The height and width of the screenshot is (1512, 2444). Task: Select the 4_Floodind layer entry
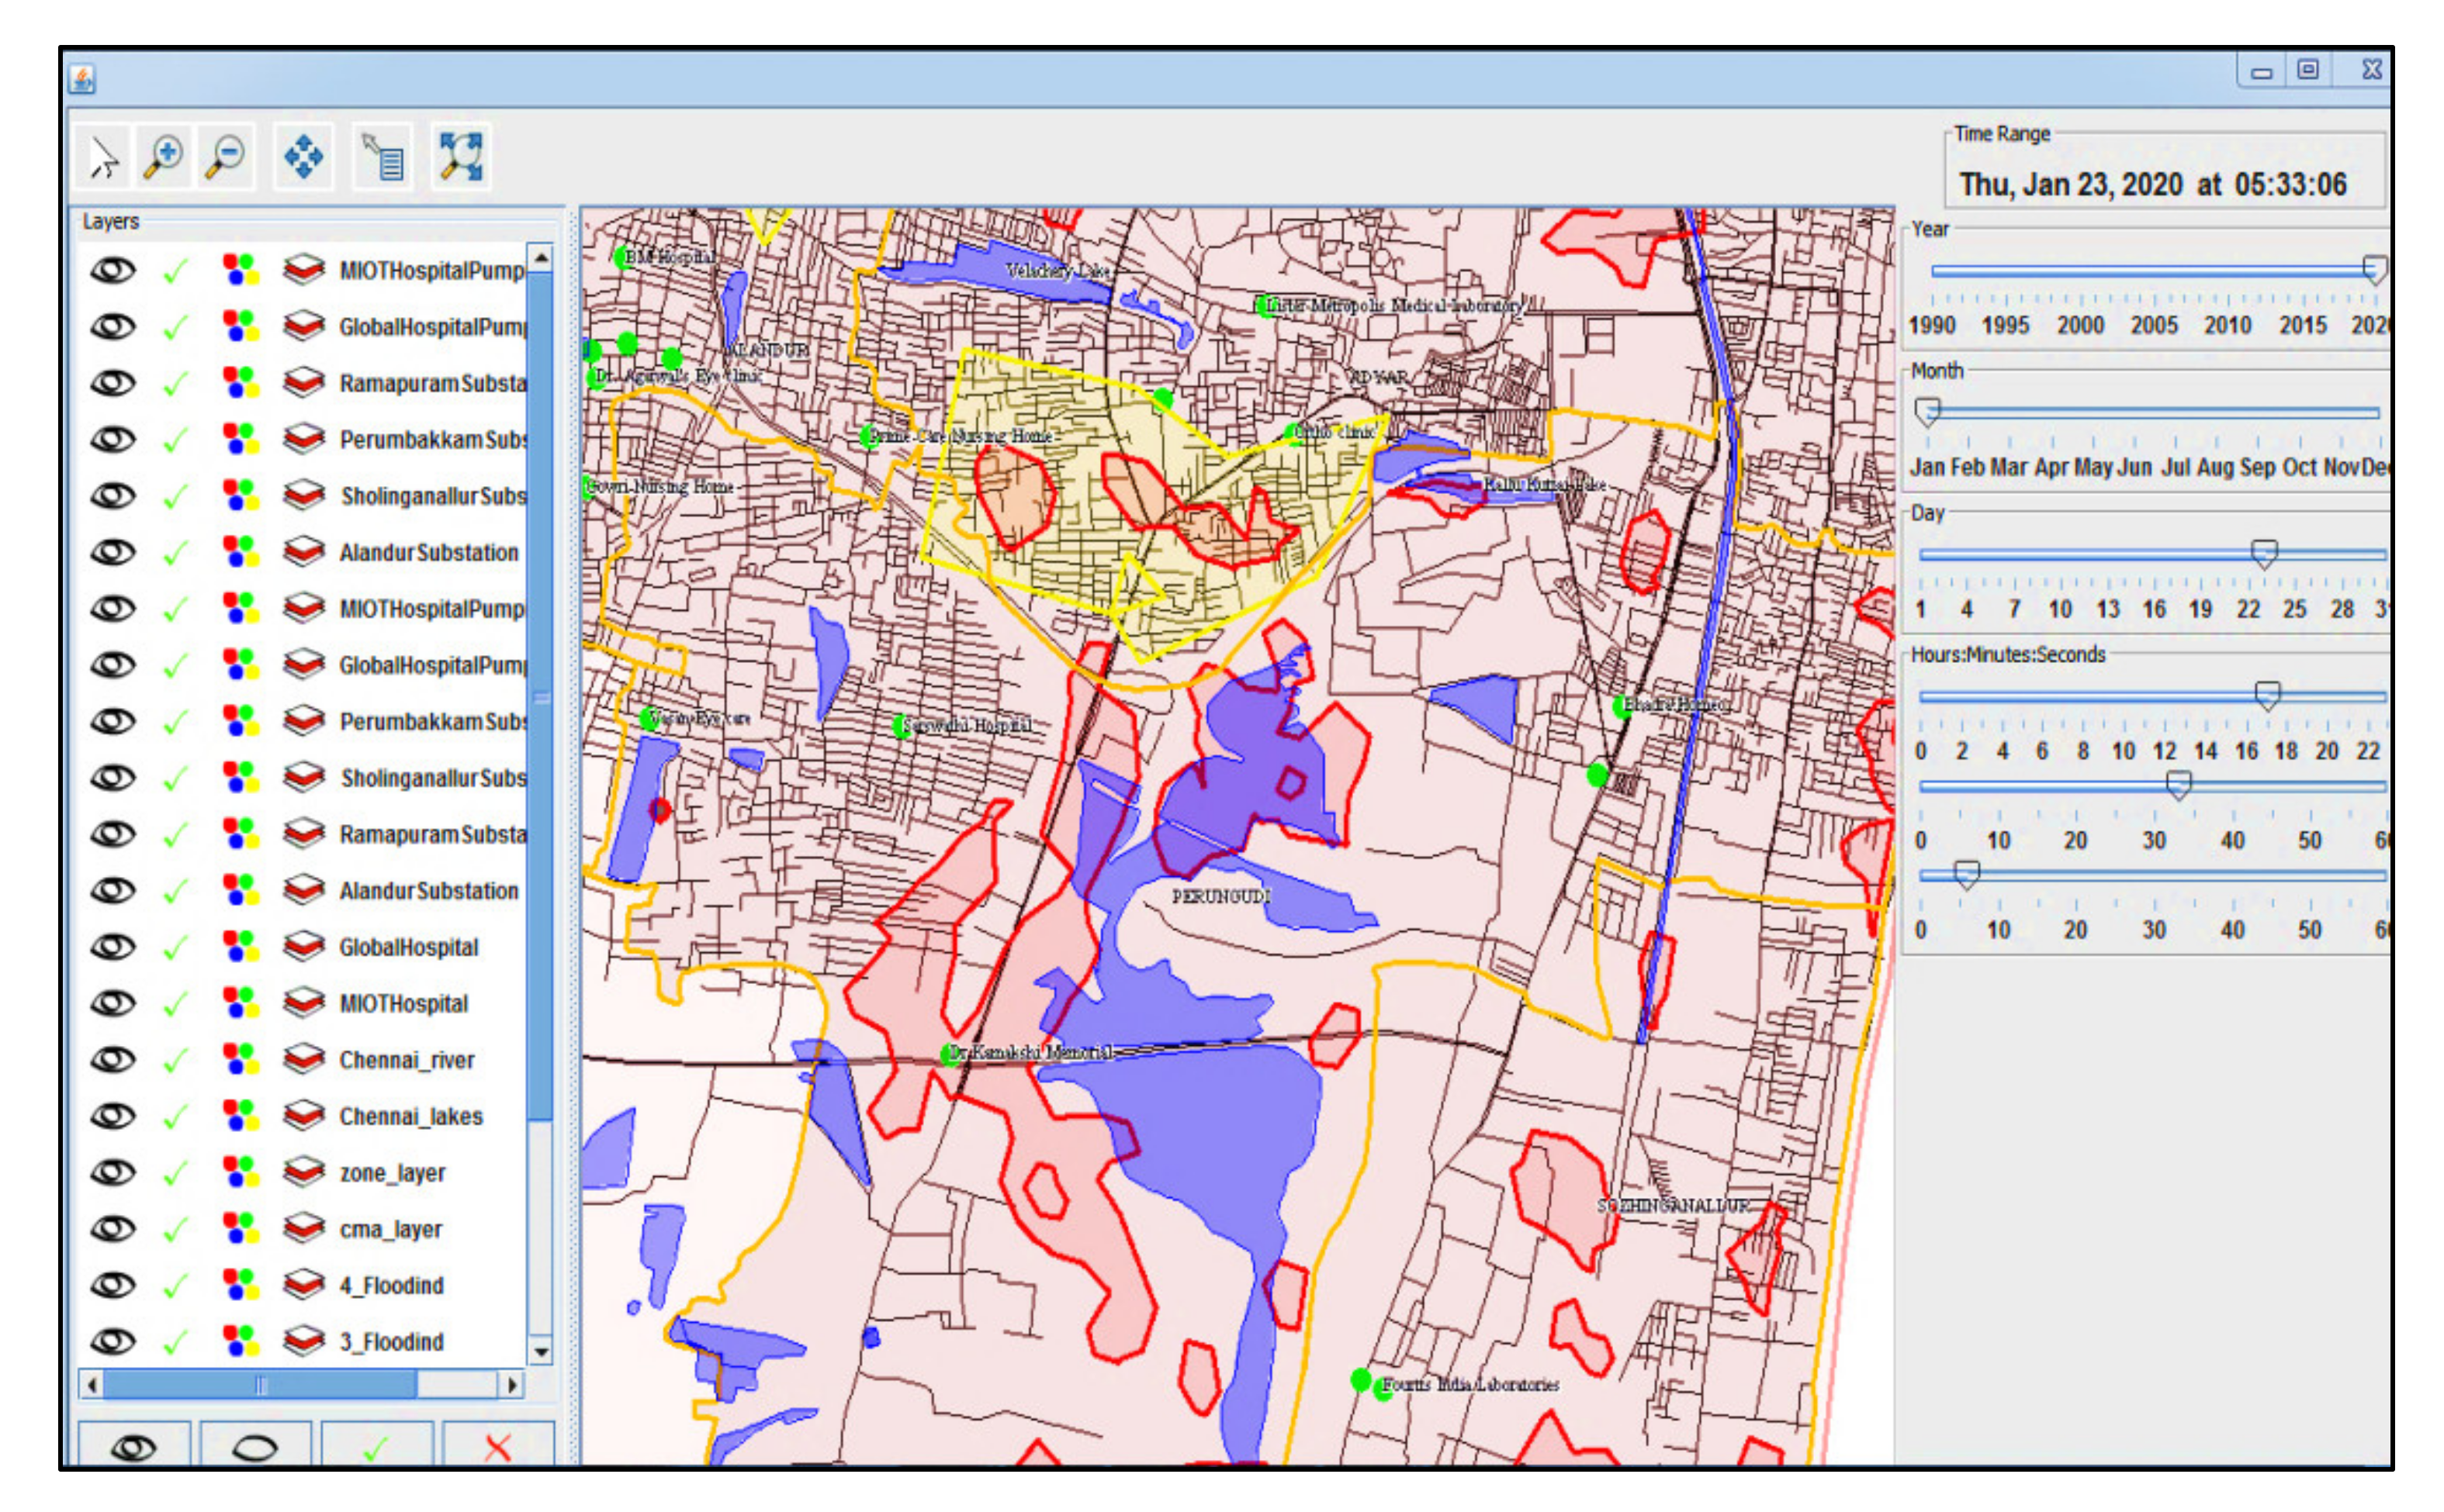click(x=391, y=1285)
